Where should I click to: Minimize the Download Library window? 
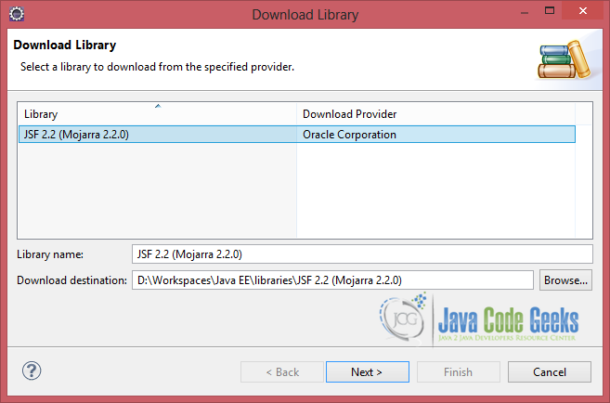coord(525,12)
